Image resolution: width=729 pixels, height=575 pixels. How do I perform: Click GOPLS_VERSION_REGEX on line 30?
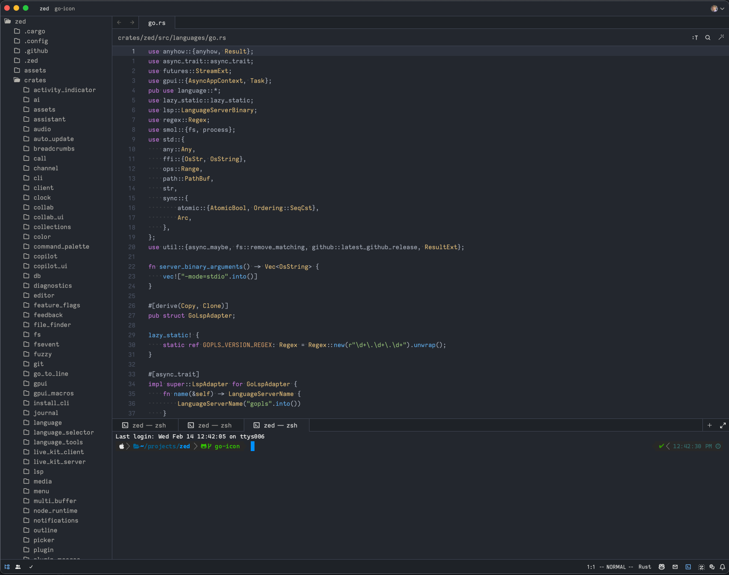click(237, 345)
